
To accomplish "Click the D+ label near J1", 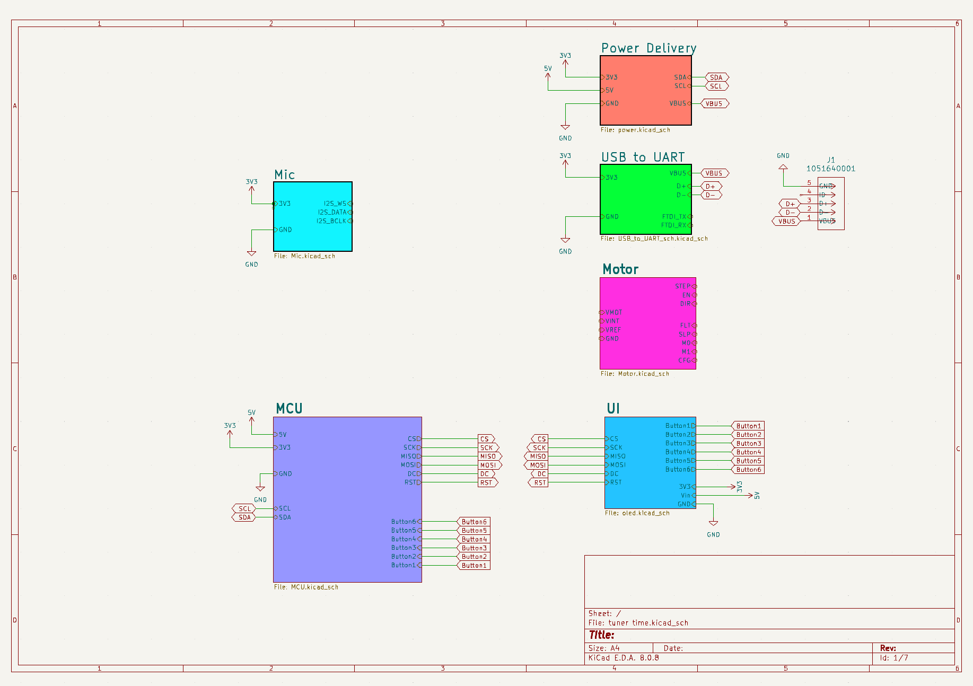I will [788, 203].
